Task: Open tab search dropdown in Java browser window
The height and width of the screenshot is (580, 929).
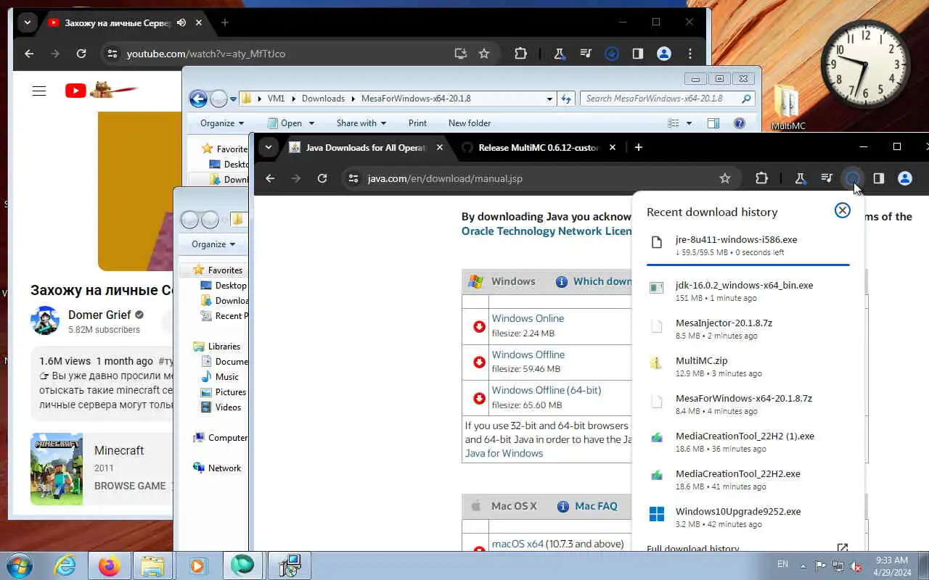Action: point(269,147)
